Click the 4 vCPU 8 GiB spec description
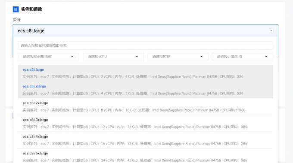The image size is (293, 163). click(x=133, y=94)
